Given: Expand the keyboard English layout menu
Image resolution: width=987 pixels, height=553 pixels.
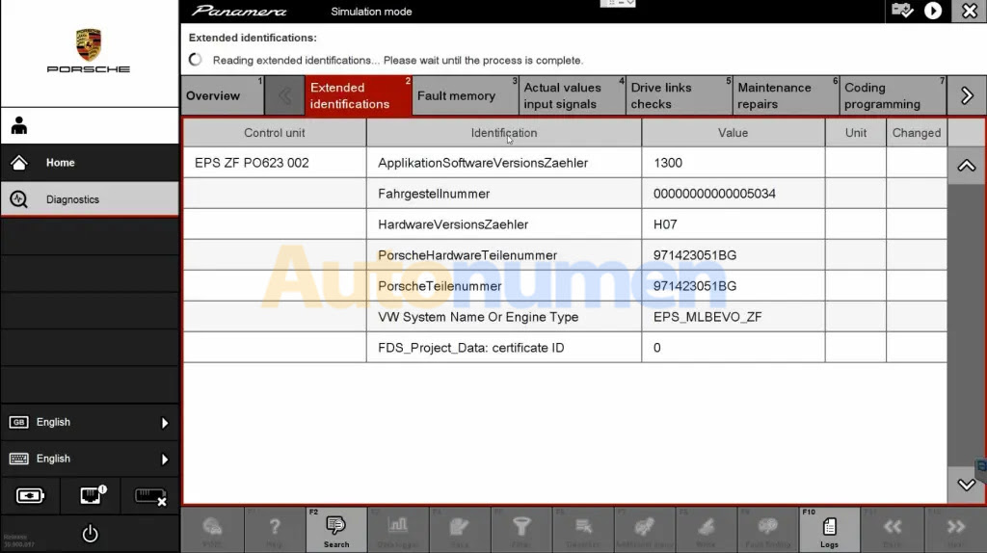Looking at the screenshot, I should (x=89, y=459).
